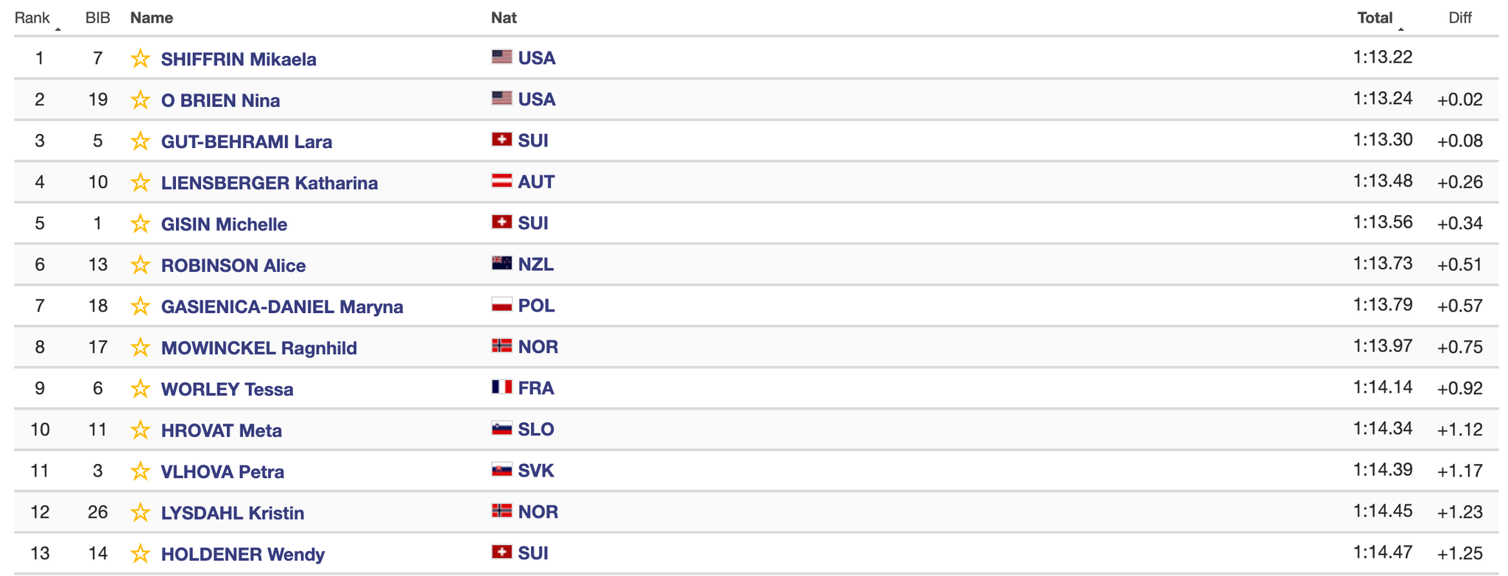The image size is (1508, 576).
Task: Click the favorite star beside LIENSBERGER Katharina
Action: point(140,182)
